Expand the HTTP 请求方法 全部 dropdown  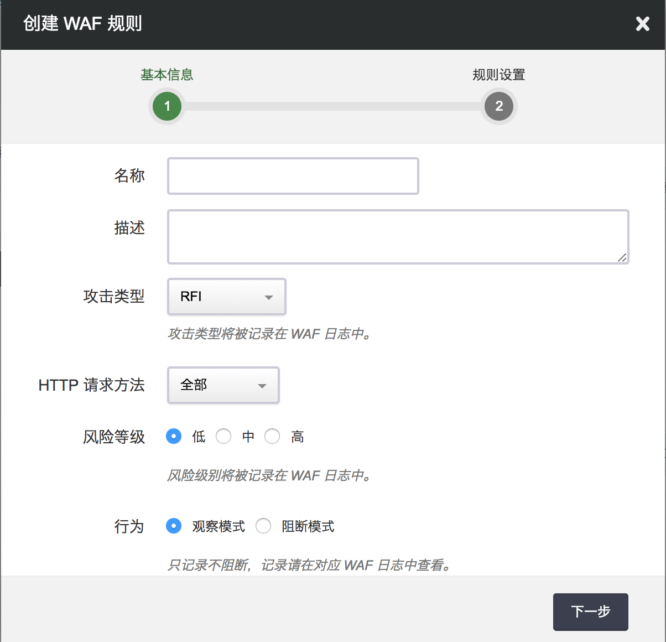tap(223, 385)
